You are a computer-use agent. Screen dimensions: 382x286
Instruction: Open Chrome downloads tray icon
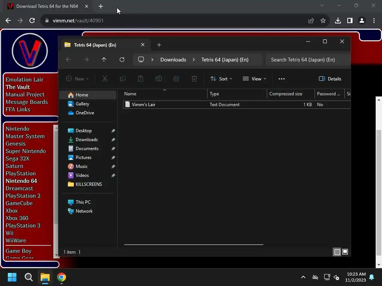[x=338, y=21]
